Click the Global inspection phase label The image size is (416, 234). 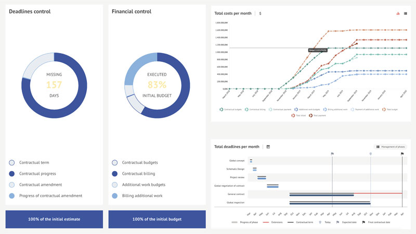236,202
